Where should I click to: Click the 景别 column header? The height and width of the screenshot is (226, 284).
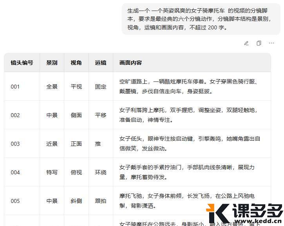pos(52,63)
